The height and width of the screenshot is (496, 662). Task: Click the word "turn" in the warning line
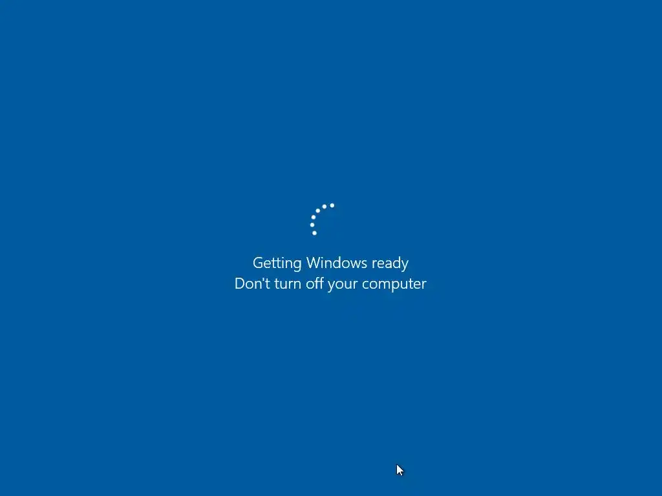288,284
